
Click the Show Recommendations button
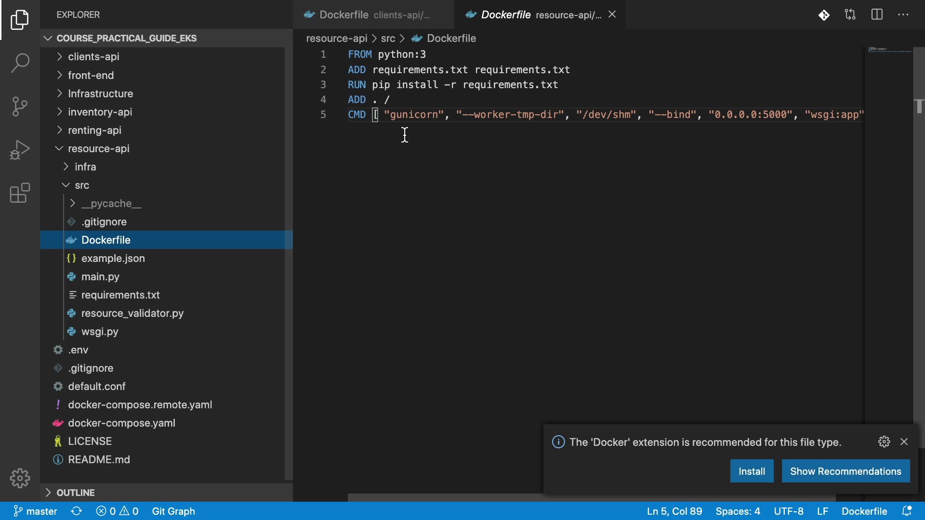[846, 471]
